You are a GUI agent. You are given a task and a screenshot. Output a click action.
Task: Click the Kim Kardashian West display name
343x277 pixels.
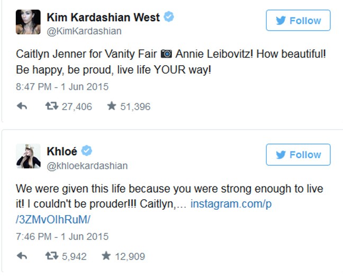click(103, 17)
